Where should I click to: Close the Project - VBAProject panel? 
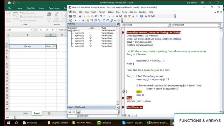pos(118,107)
